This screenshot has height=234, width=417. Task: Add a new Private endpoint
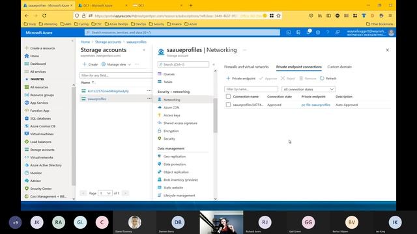click(240, 79)
